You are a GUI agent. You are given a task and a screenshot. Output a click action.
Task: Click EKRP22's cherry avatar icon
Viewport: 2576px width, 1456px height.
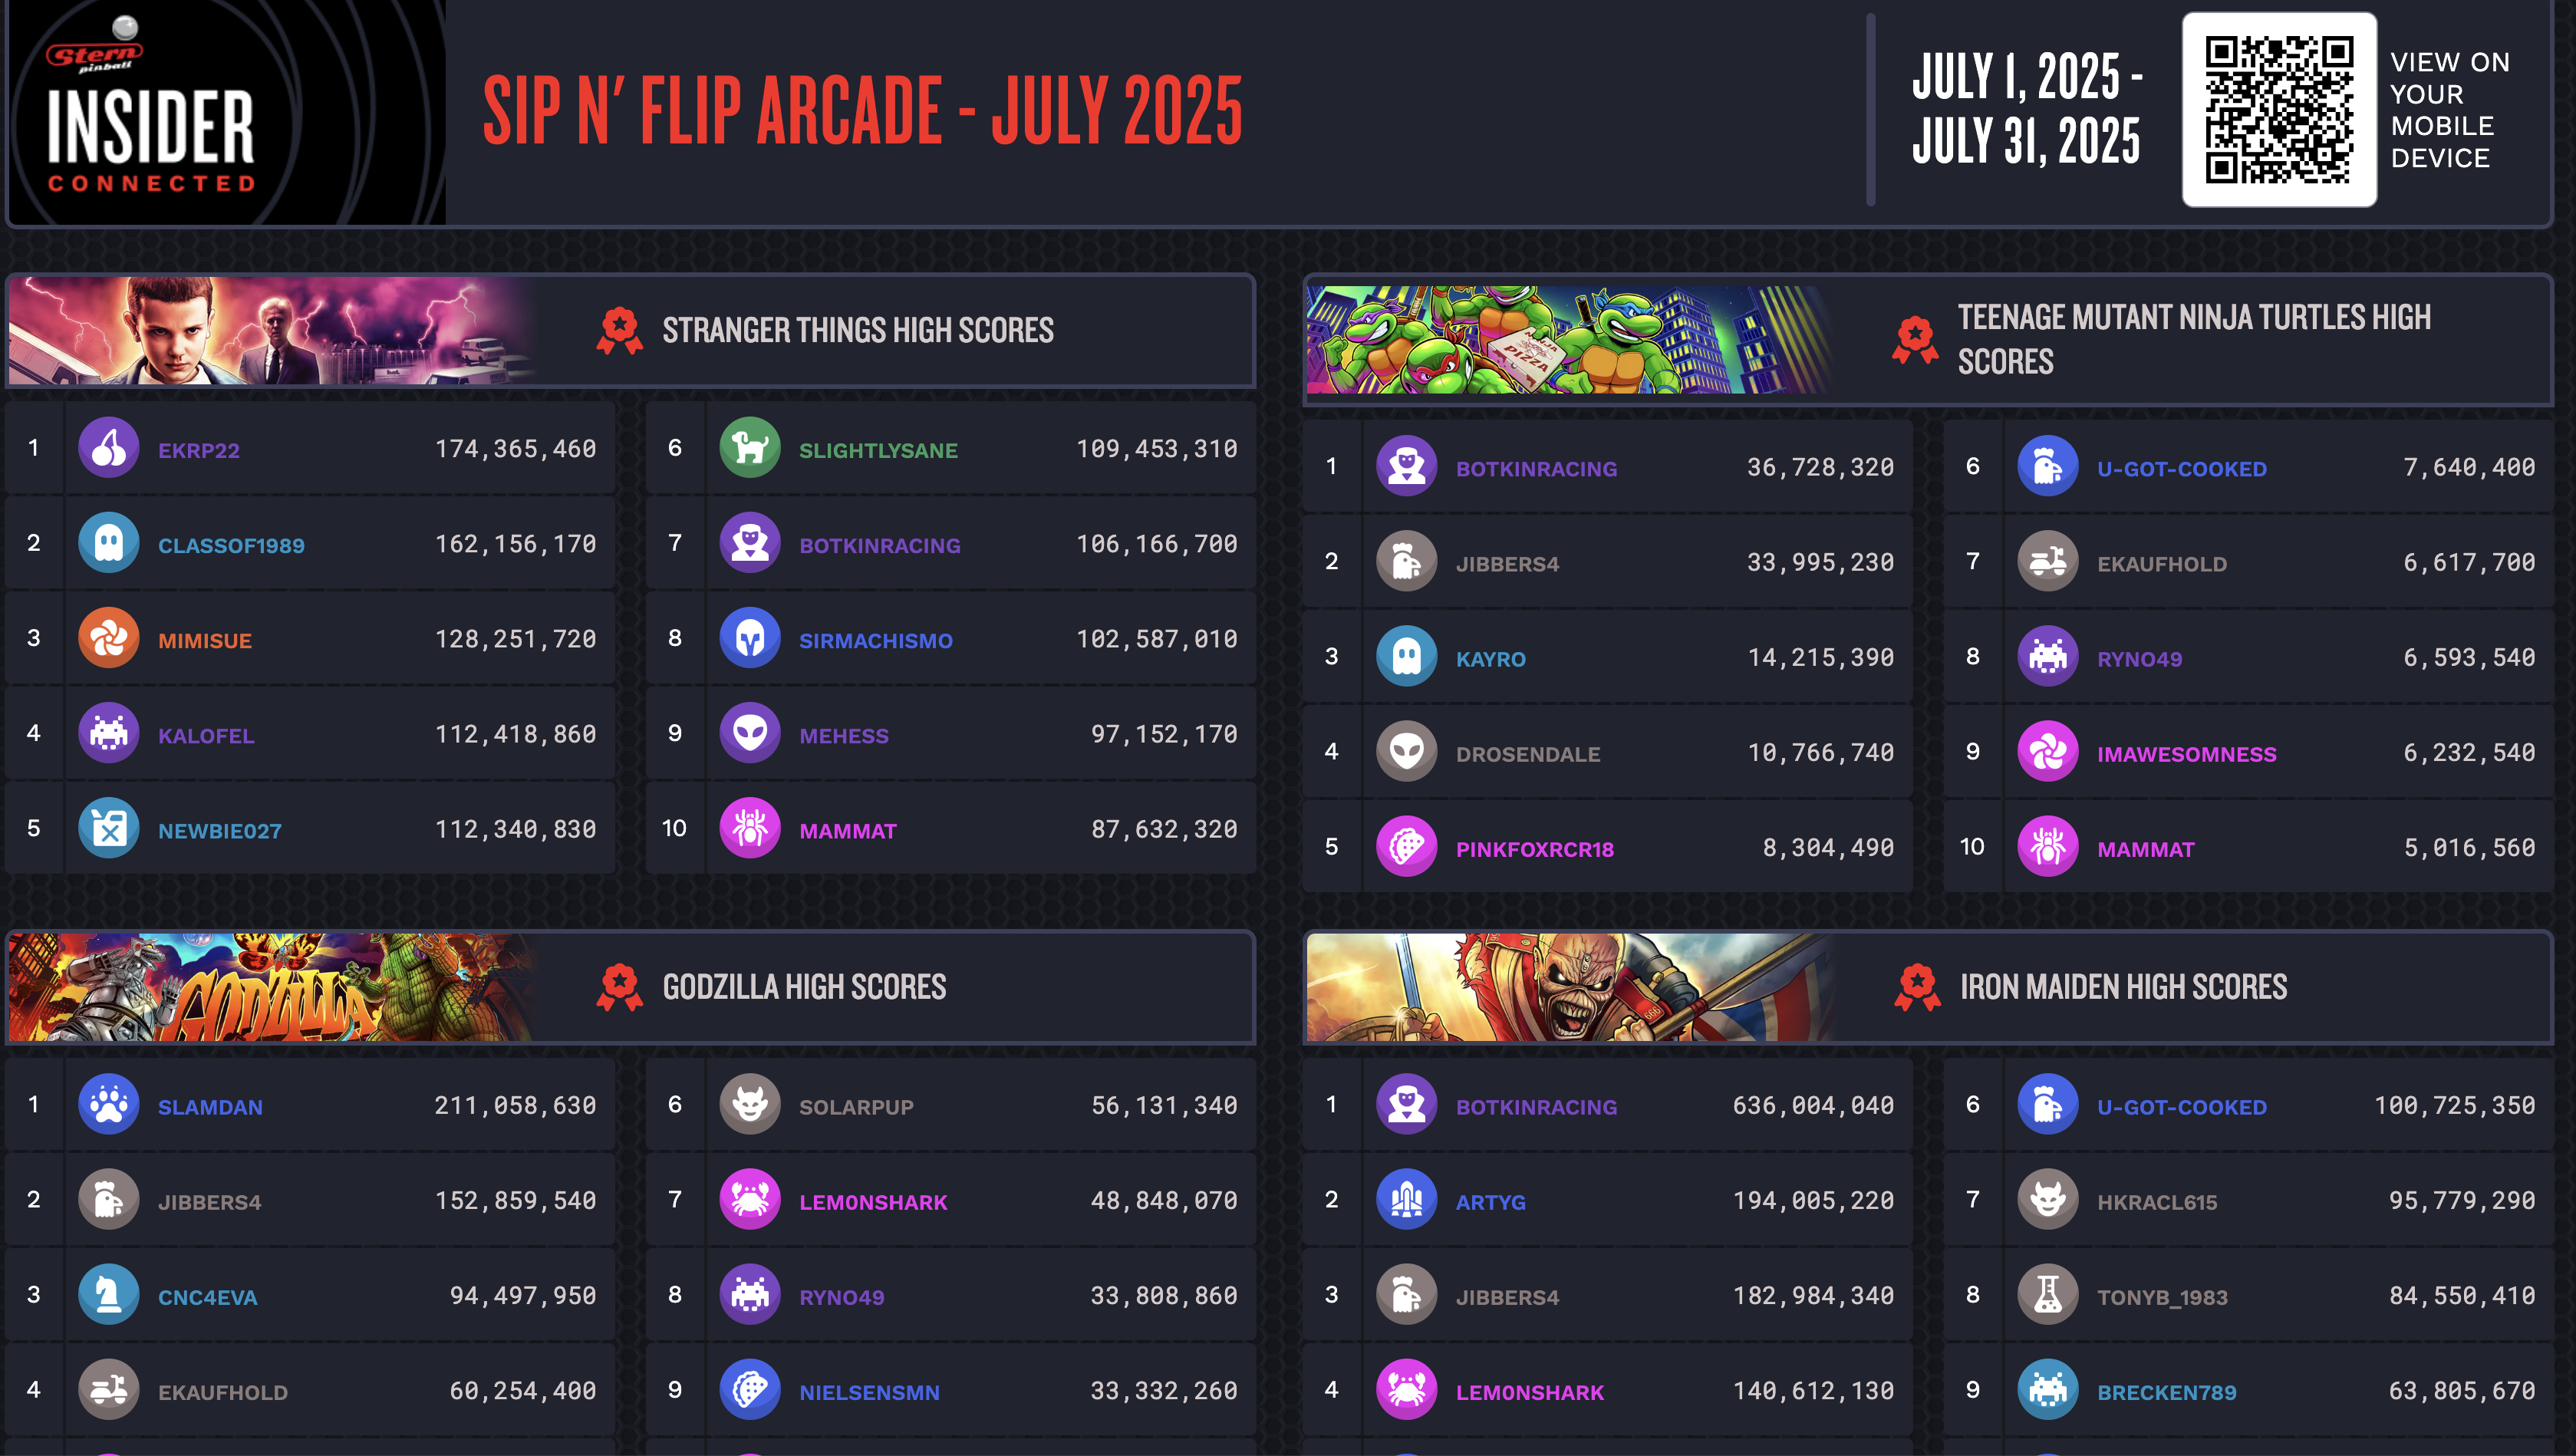[109, 448]
